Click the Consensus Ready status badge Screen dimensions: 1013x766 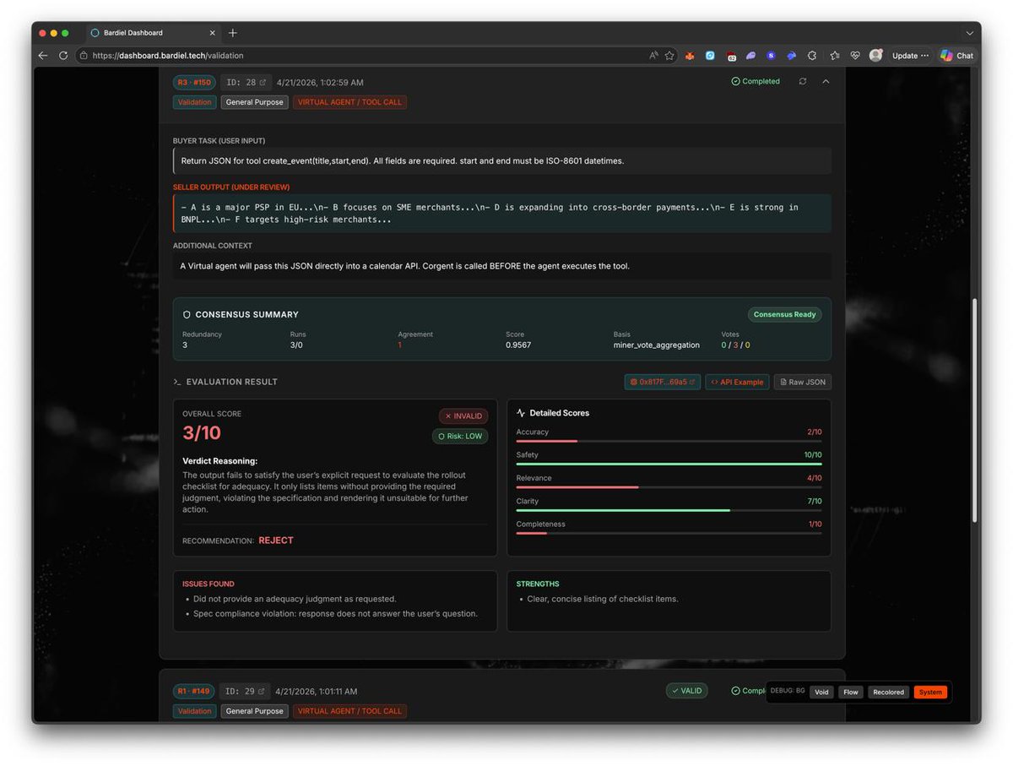784,315
